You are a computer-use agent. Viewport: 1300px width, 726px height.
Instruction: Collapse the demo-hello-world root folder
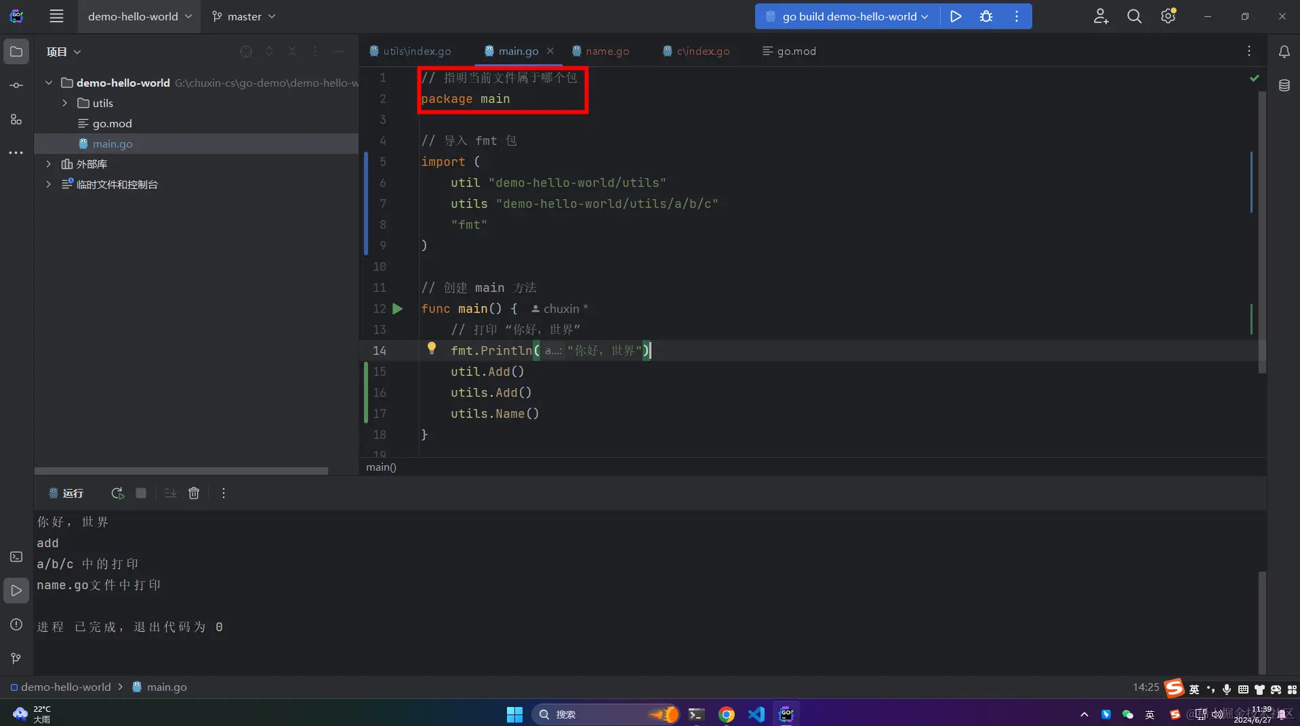[x=49, y=83]
